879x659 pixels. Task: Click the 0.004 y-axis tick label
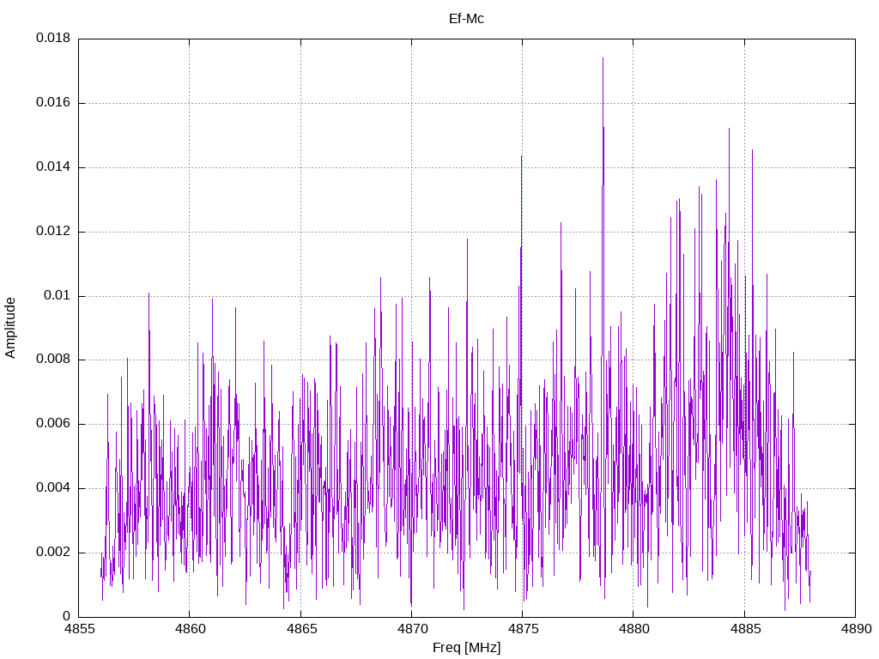(x=53, y=487)
